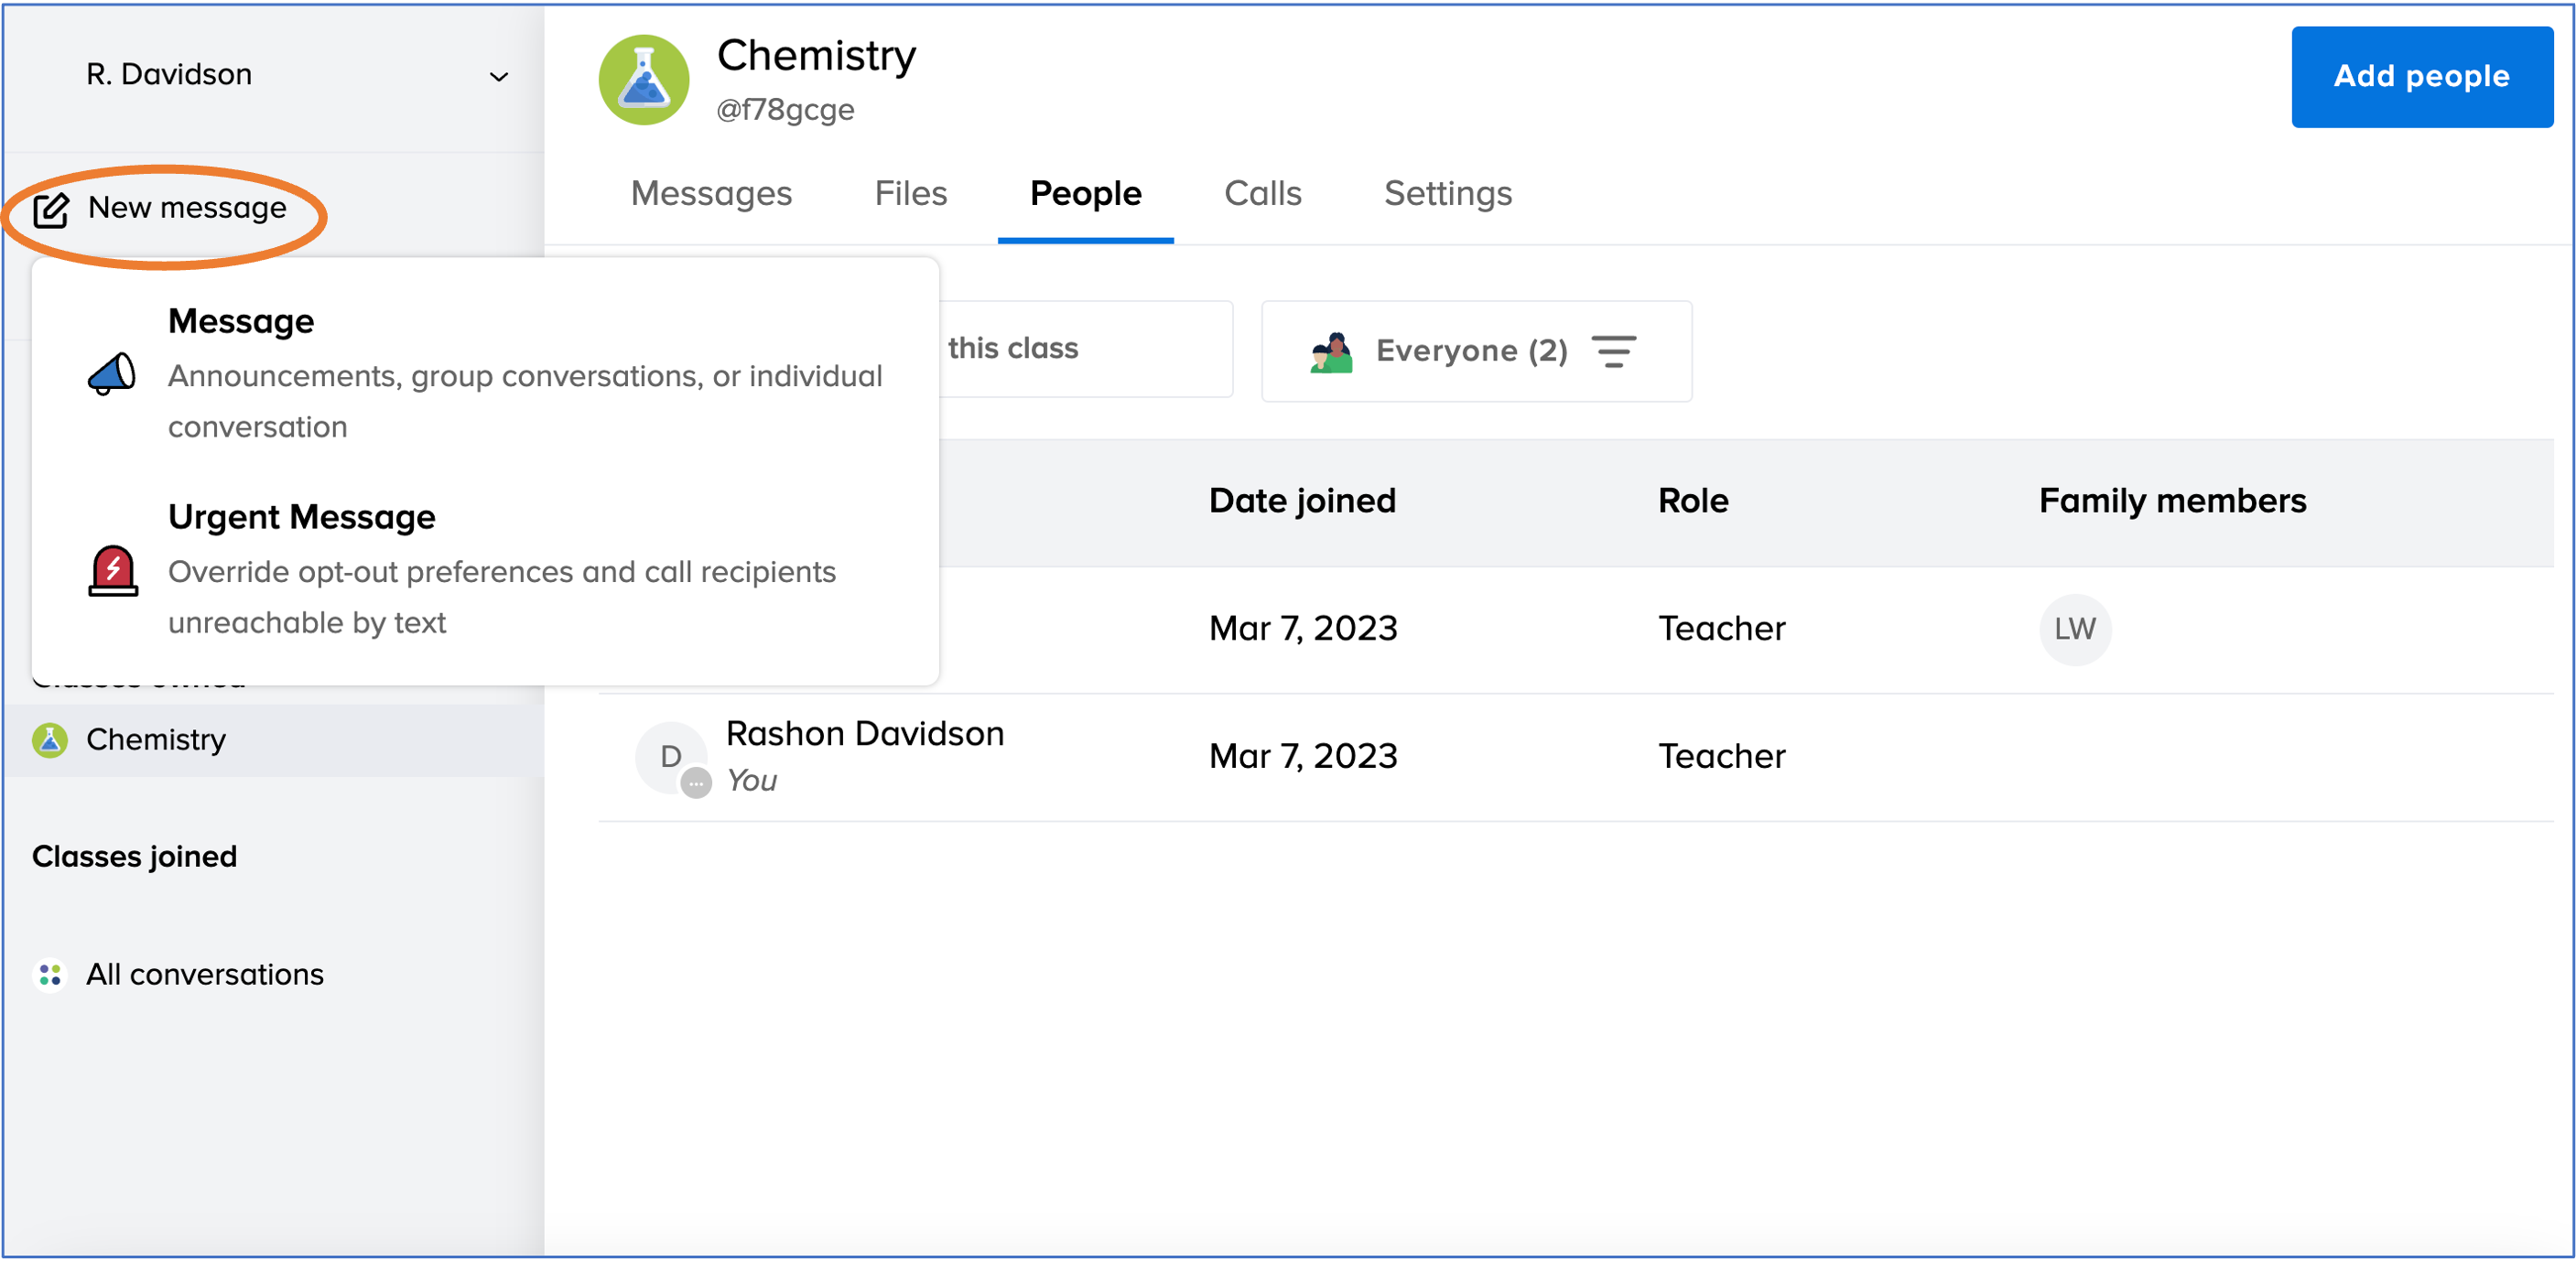Click the LW family member avatar
Viewport: 2576px width, 1262px height.
click(x=2075, y=629)
